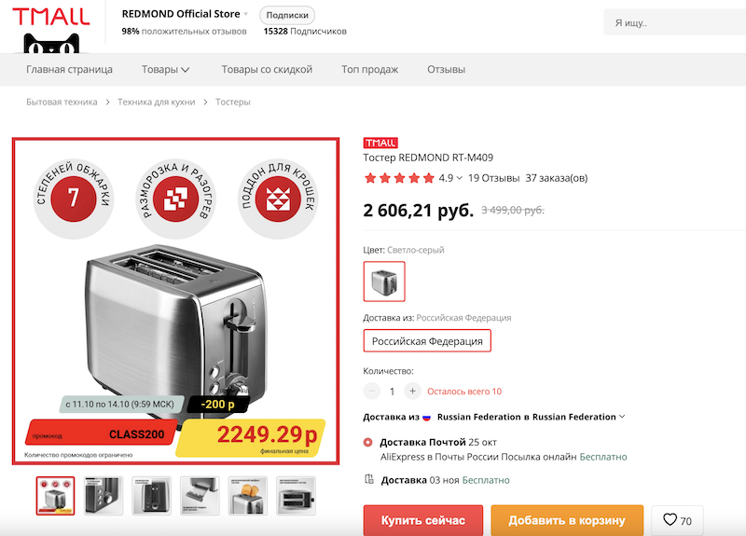746x536 pixels.
Task: Expand the Russian Federation delivery destination selector
Action: point(622,417)
